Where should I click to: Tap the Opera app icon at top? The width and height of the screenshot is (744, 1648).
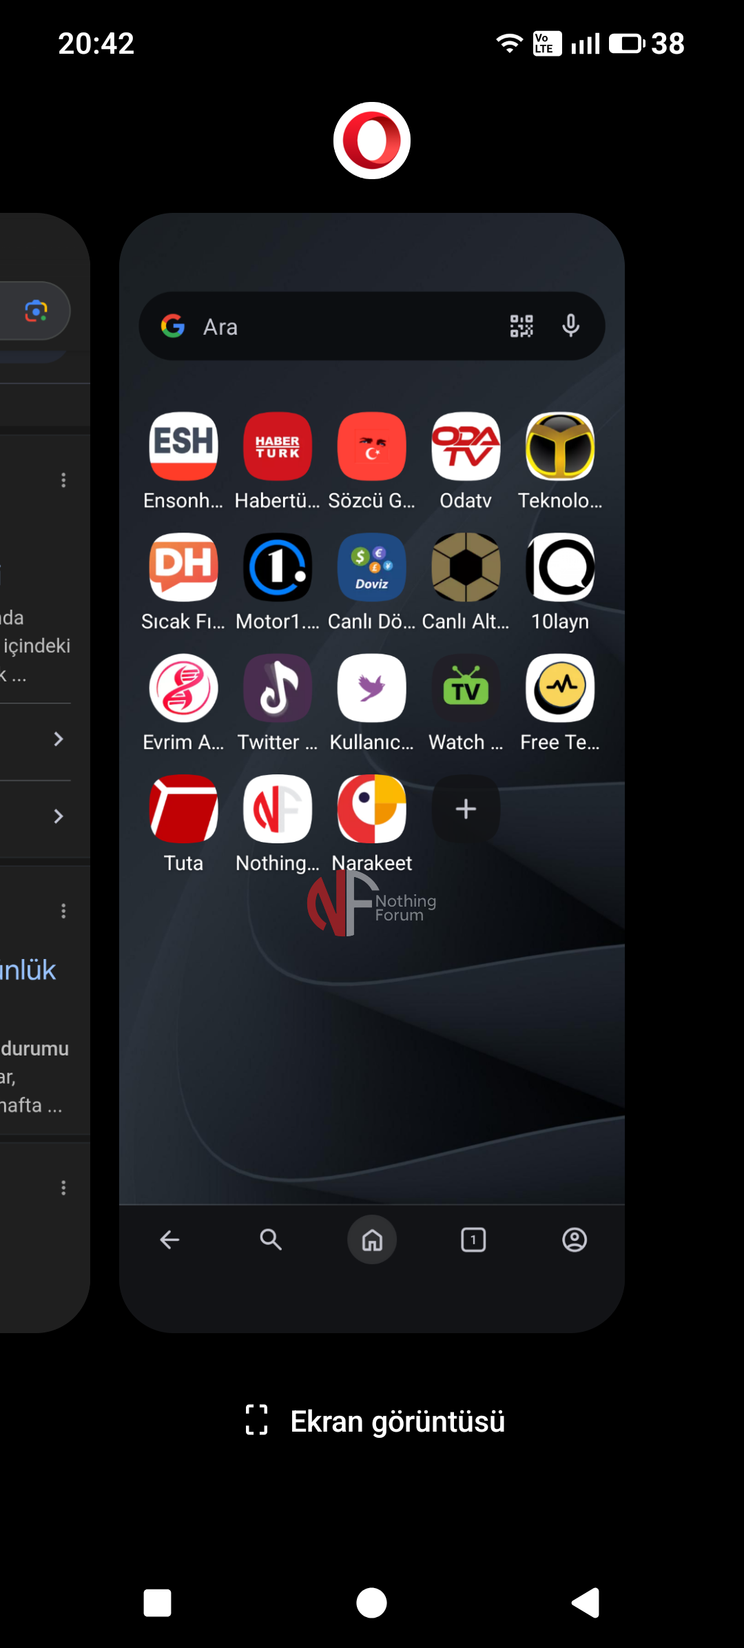[x=372, y=141]
